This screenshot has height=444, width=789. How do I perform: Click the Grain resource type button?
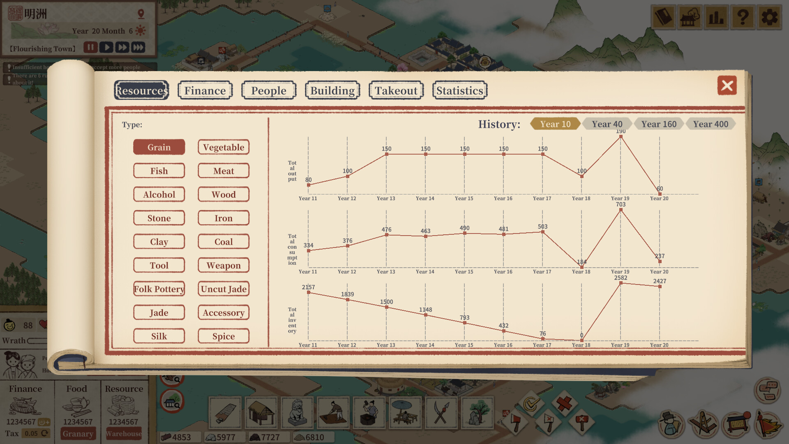point(159,147)
